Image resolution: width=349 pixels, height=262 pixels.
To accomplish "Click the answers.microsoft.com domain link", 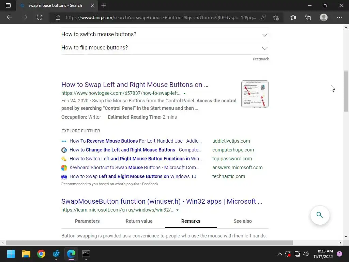I will (x=238, y=168).
